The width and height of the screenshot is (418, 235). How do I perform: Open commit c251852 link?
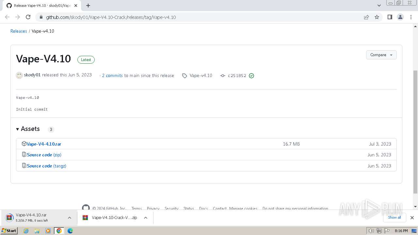point(237,76)
